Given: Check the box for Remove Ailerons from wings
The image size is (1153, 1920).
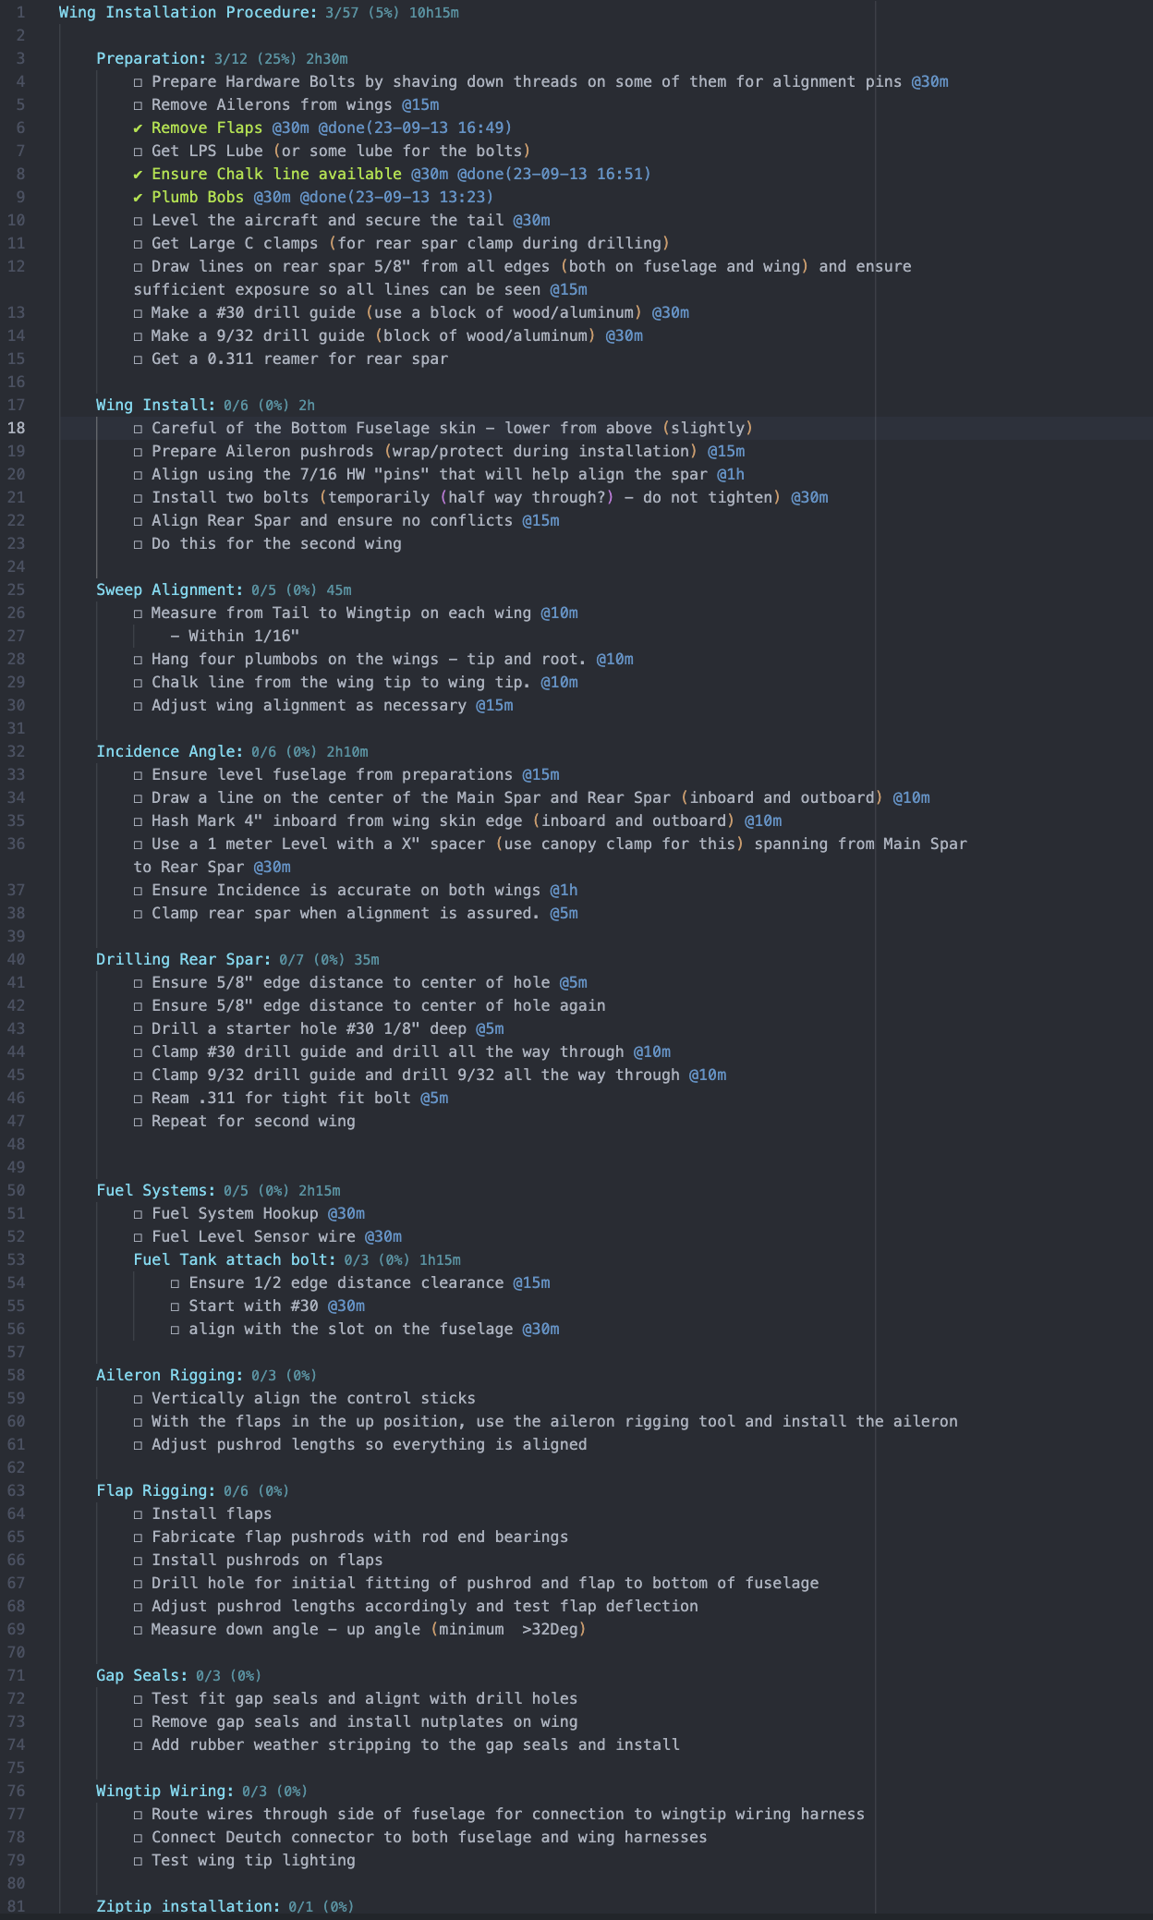Looking at the screenshot, I should tap(138, 105).
